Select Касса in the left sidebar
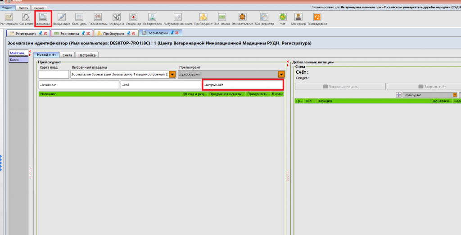This screenshot has height=235, width=461. (x=14, y=59)
